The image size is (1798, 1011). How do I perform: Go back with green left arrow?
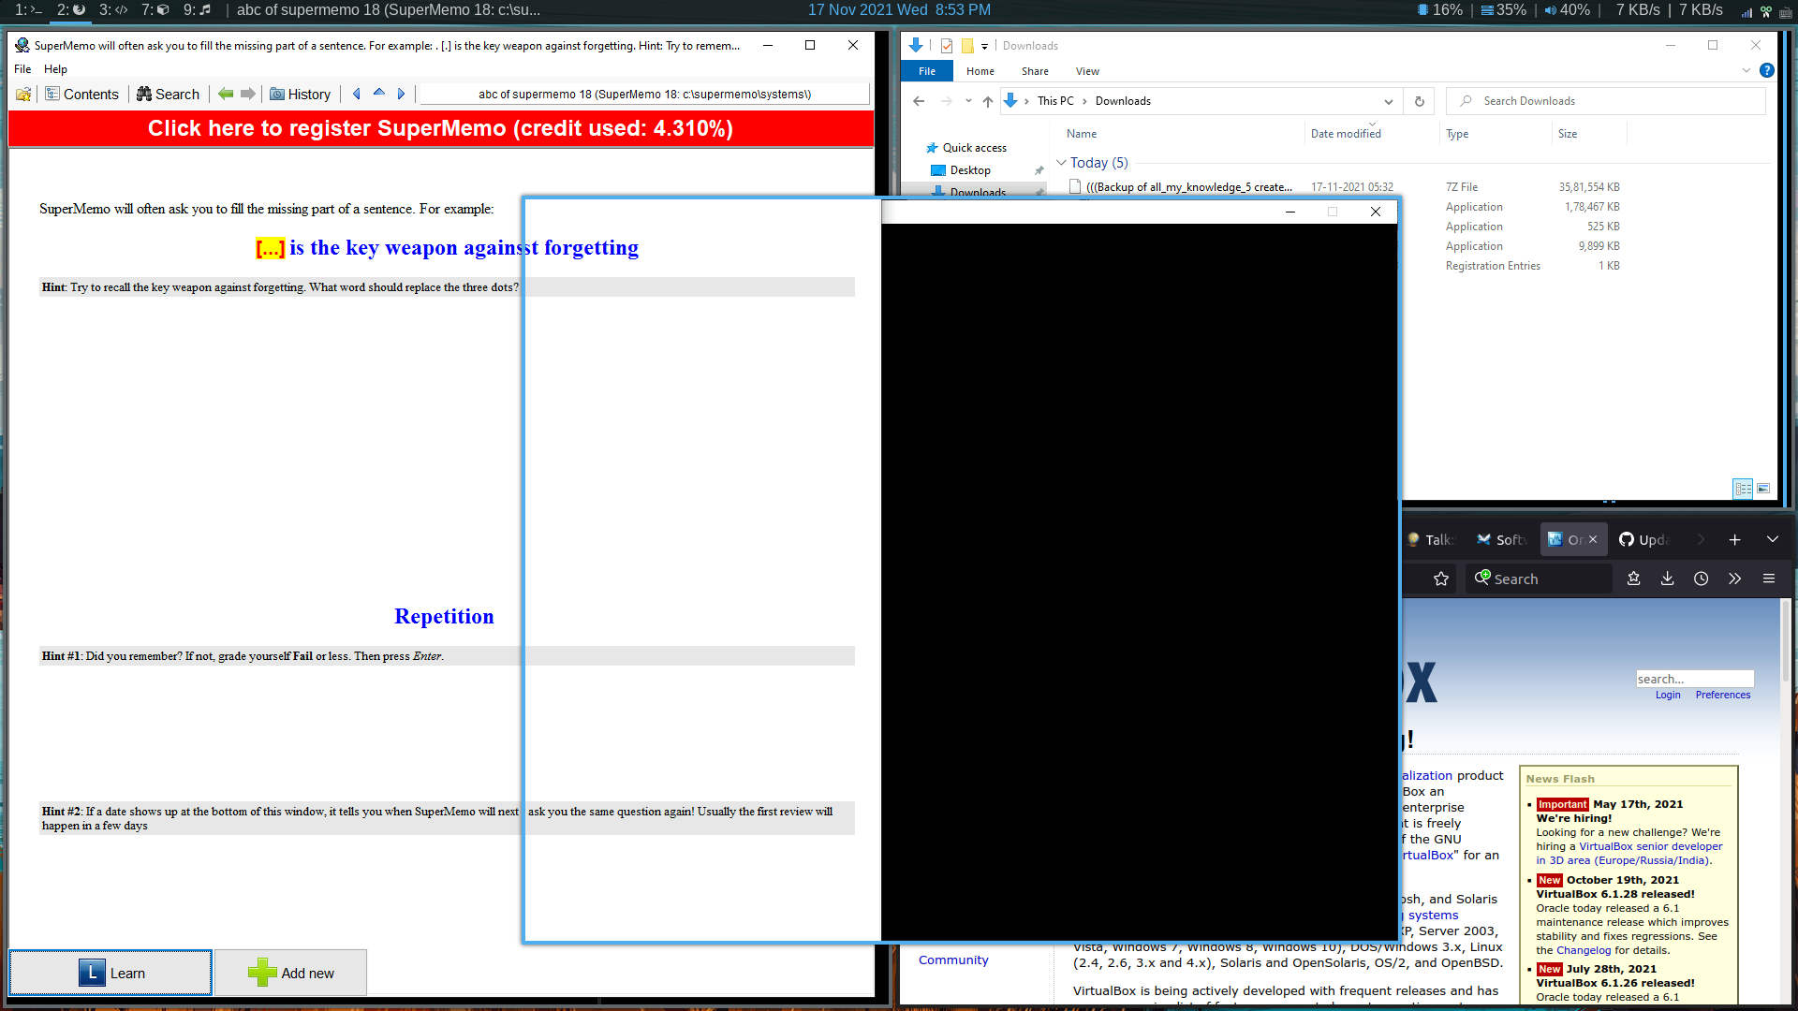tap(226, 94)
